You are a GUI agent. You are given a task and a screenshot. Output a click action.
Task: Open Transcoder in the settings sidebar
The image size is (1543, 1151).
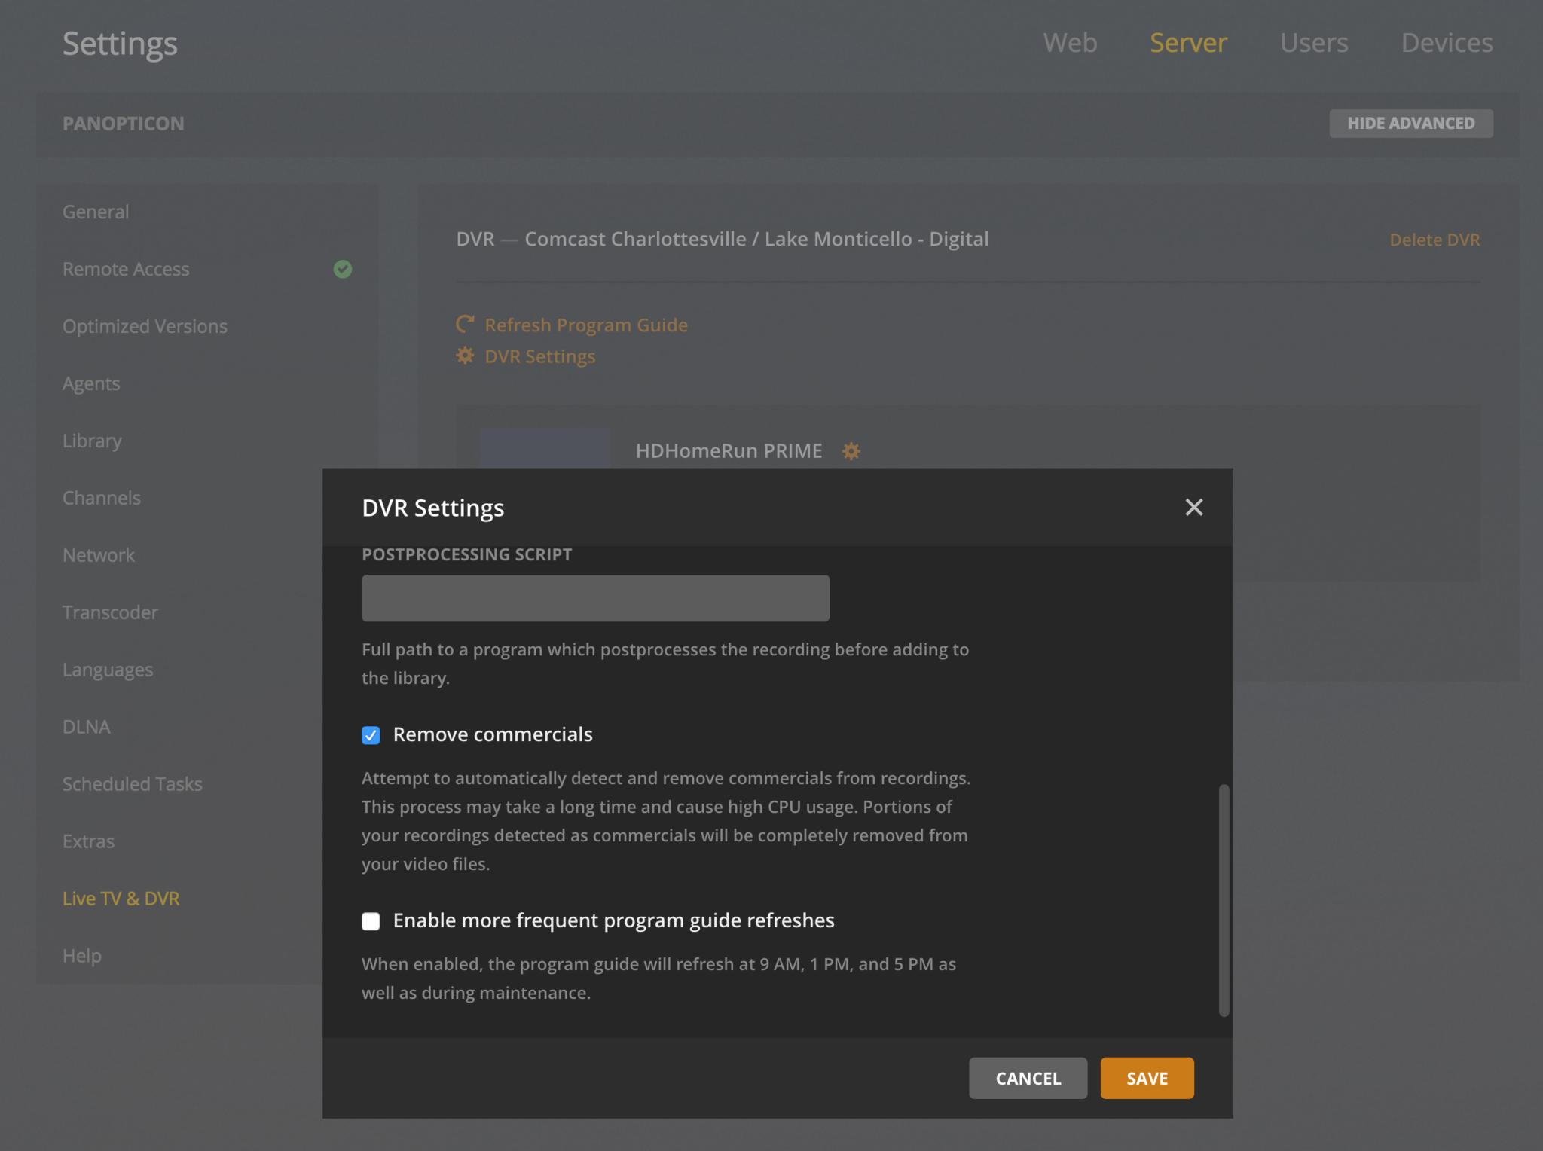[x=110, y=612]
